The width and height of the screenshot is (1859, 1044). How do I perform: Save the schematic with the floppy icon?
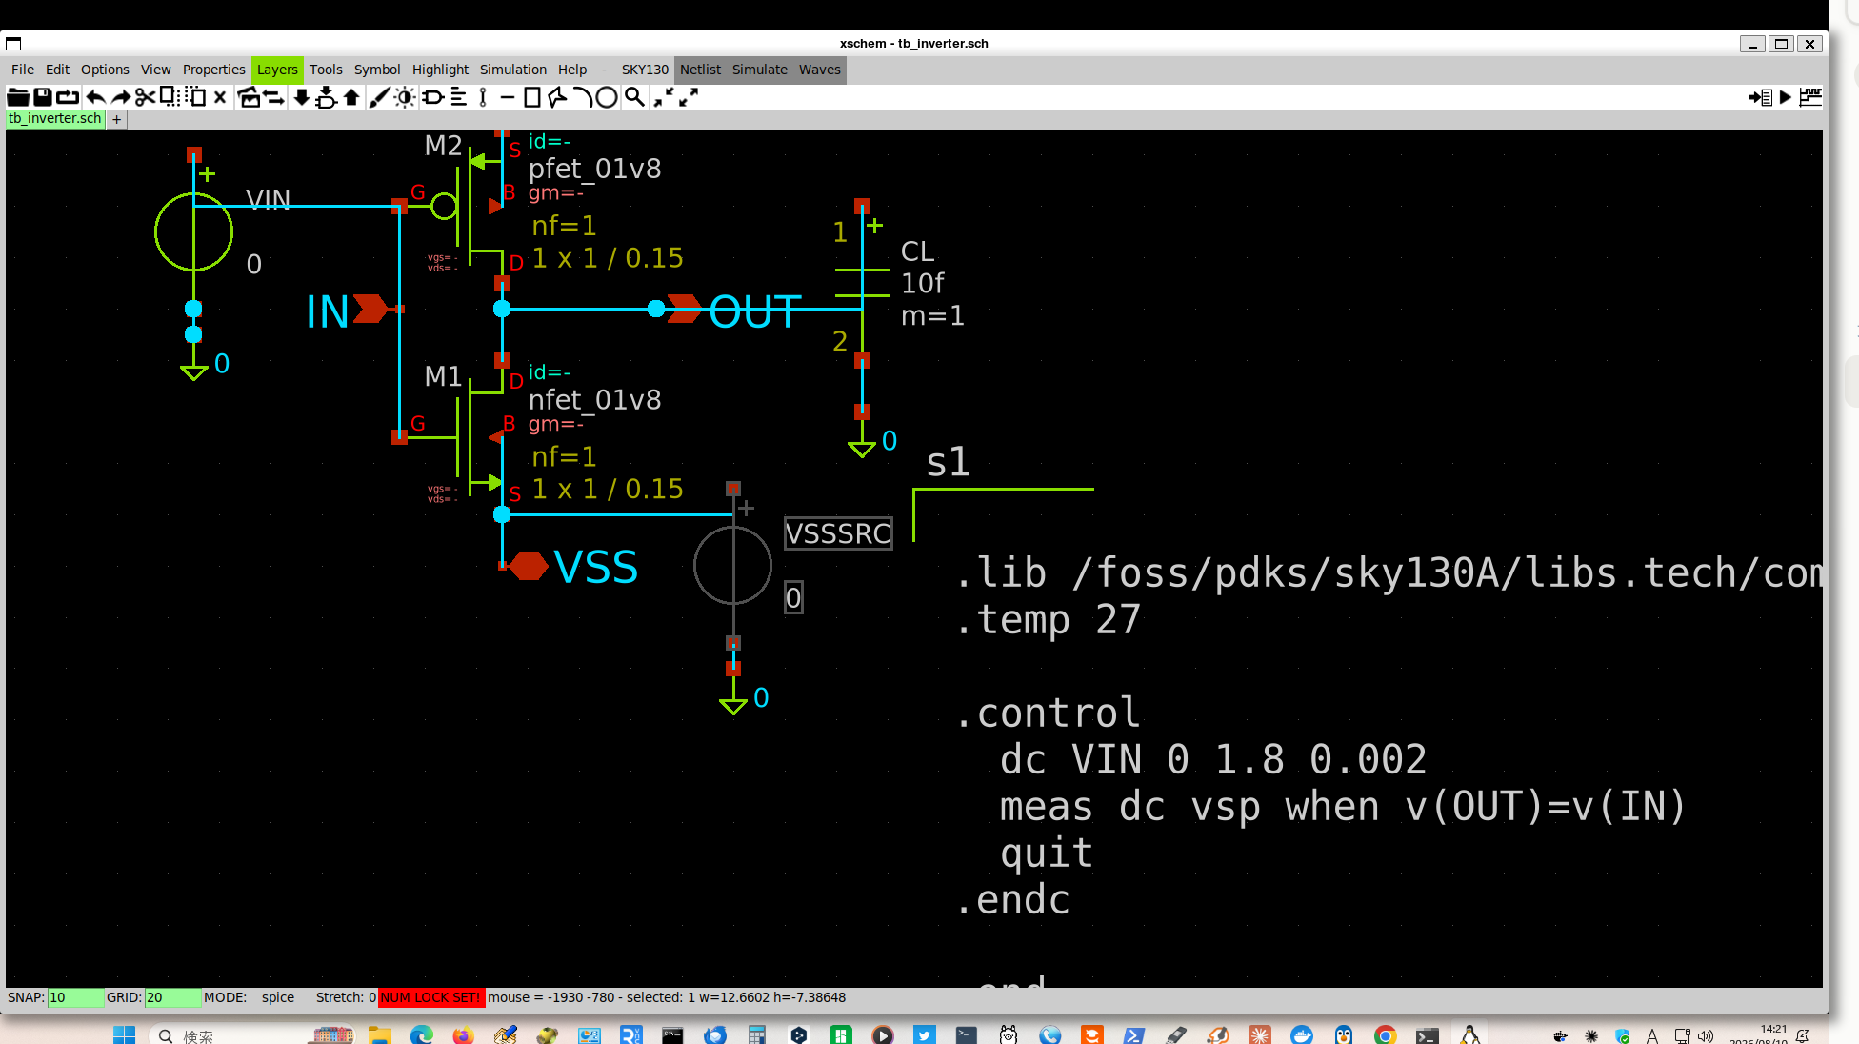[43, 97]
